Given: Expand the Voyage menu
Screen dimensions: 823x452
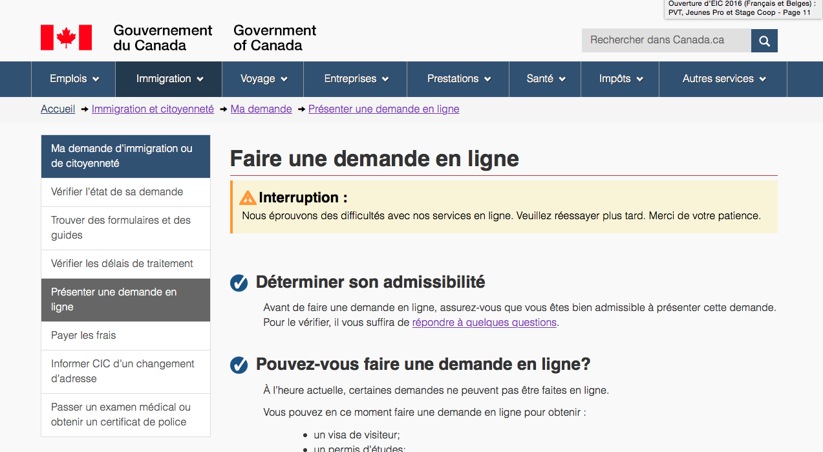Looking at the screenshot, I should coord(263,79).
